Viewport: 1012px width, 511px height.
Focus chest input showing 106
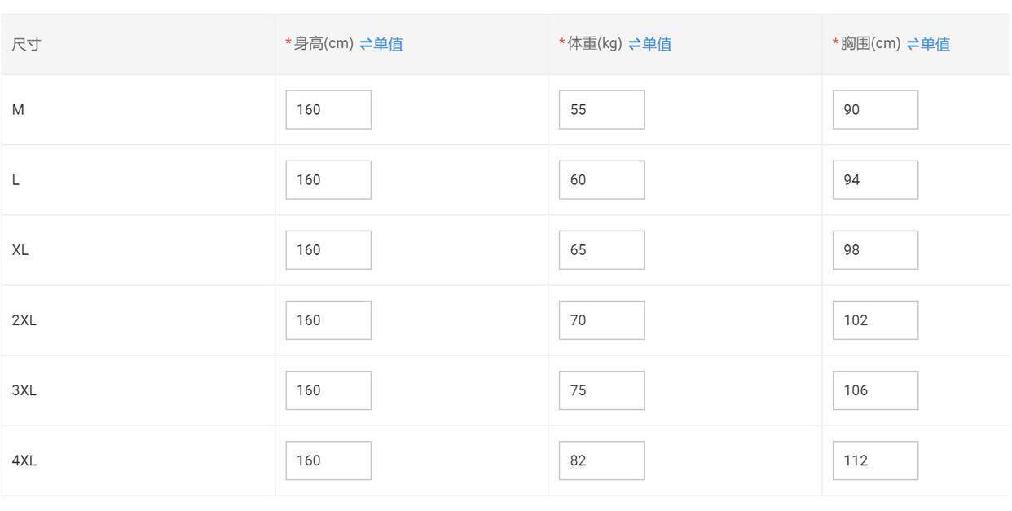pyautogui.click(x=875, y=390)
